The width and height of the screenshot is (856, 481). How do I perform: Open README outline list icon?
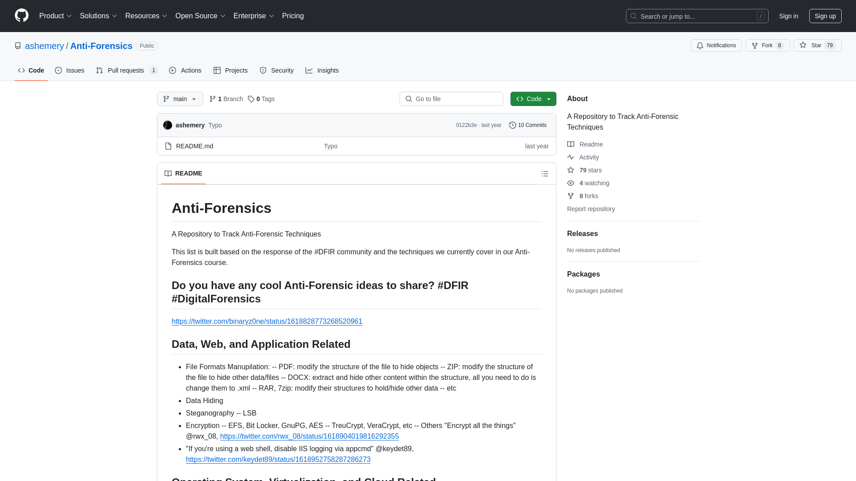[545, 174]
